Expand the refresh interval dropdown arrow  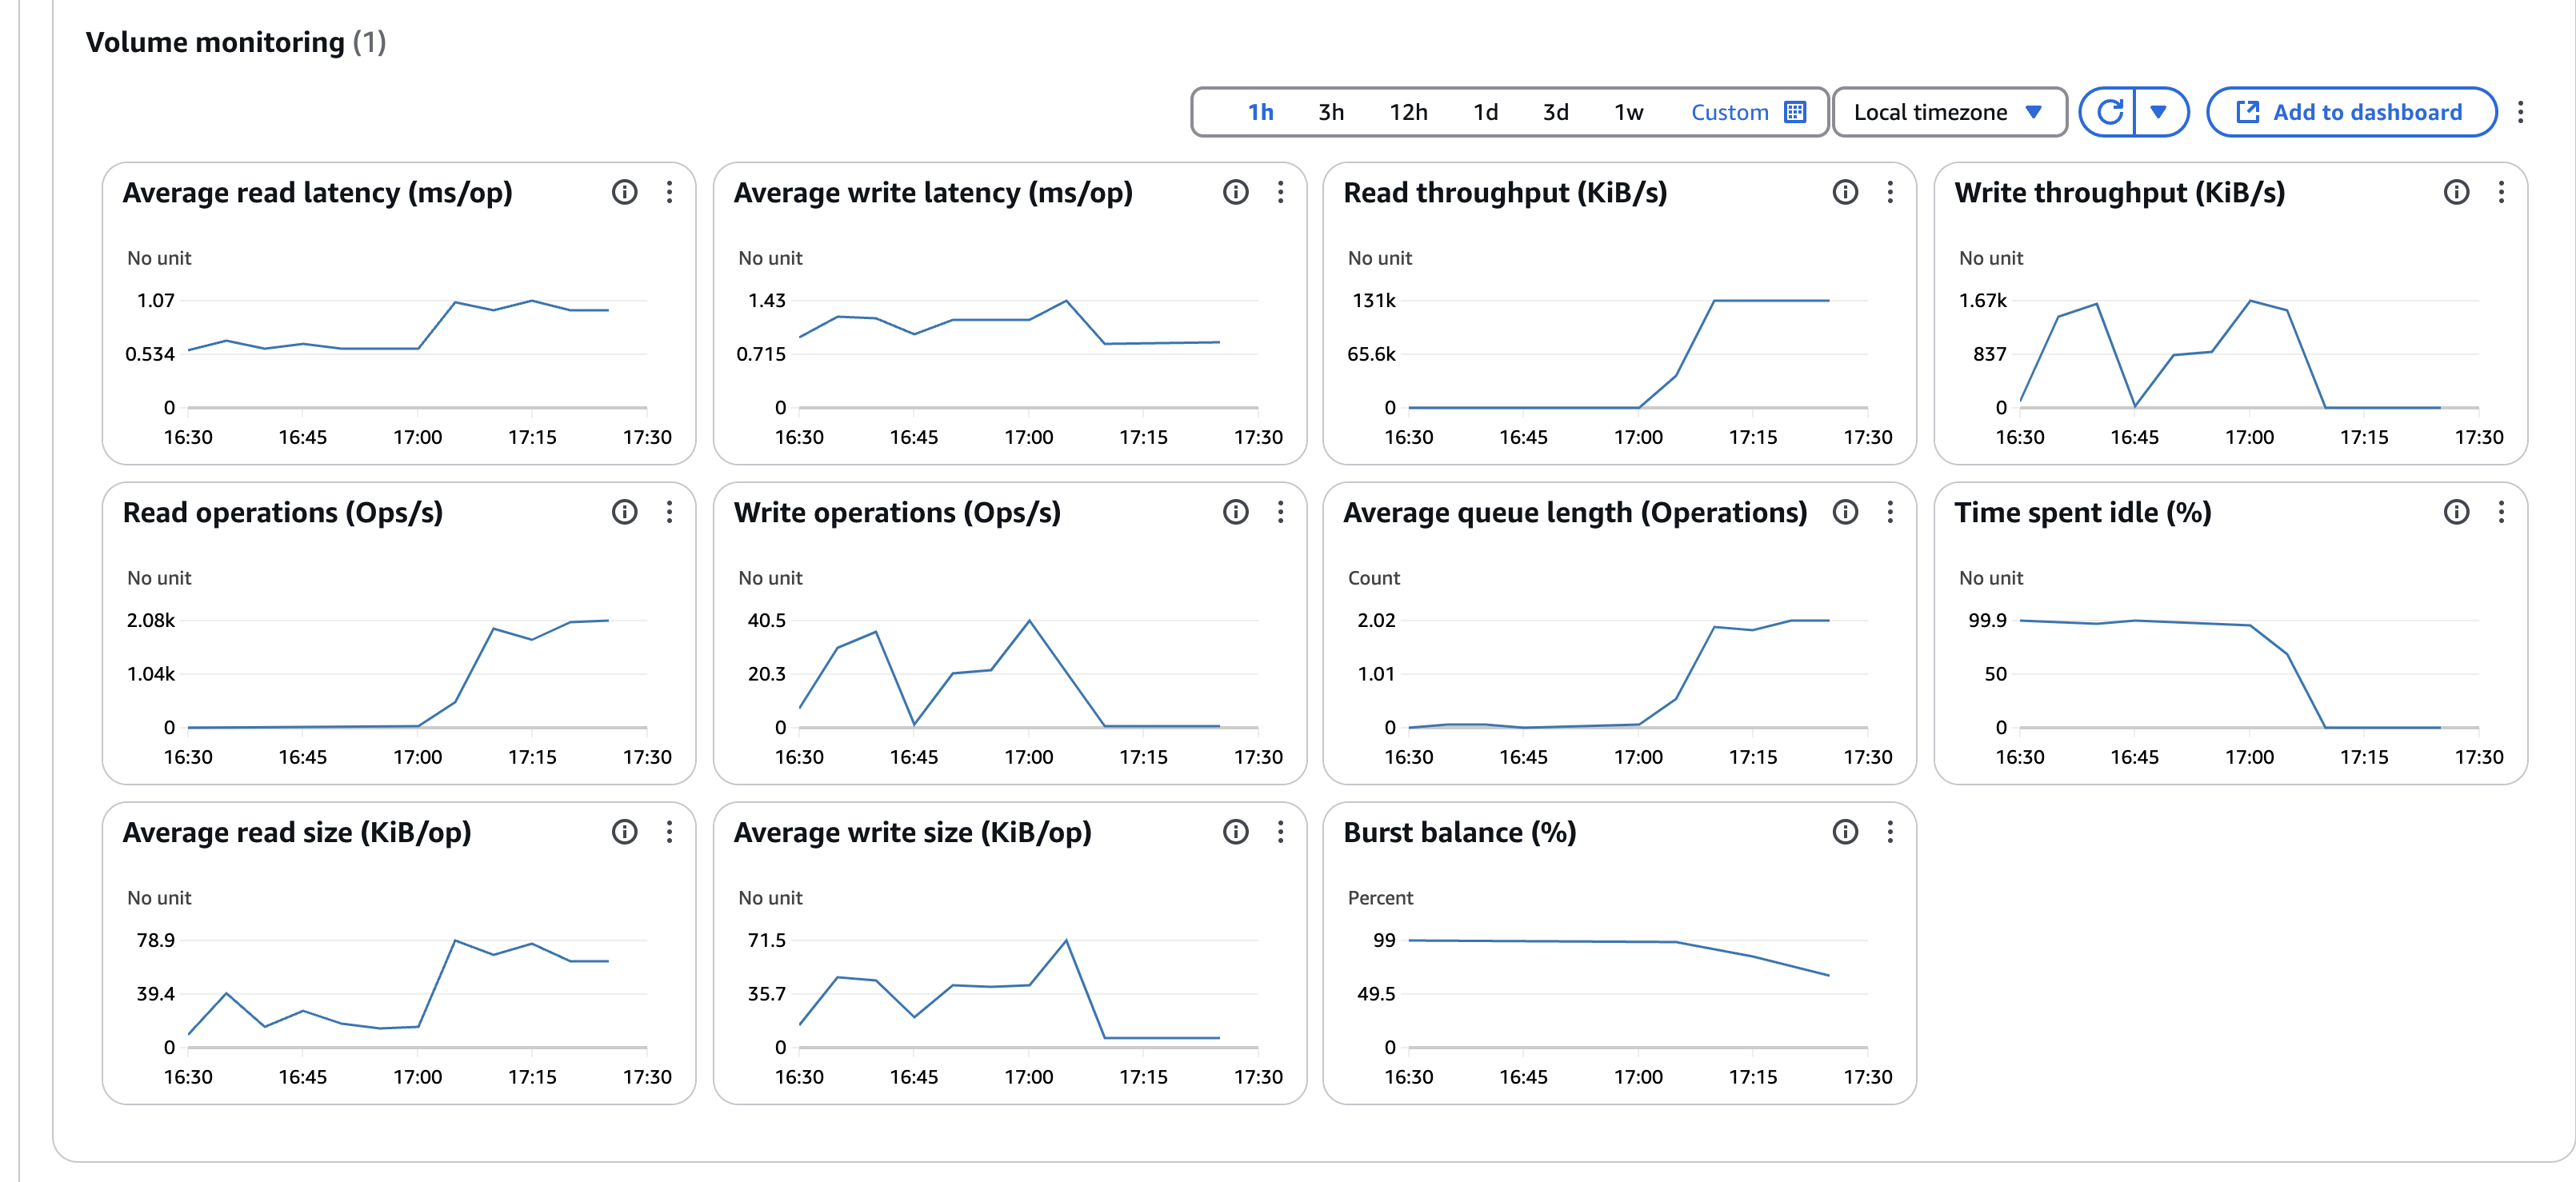point(2159,112)
